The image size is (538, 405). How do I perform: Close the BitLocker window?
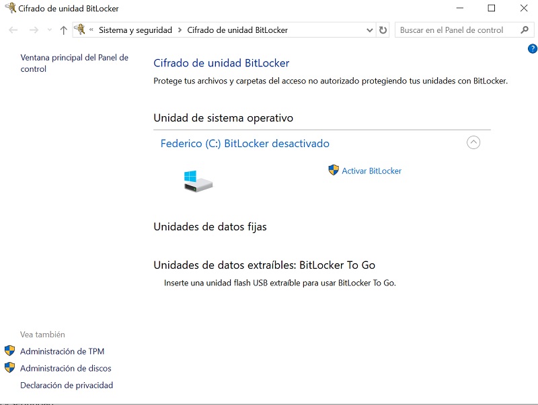pos(524,8)
